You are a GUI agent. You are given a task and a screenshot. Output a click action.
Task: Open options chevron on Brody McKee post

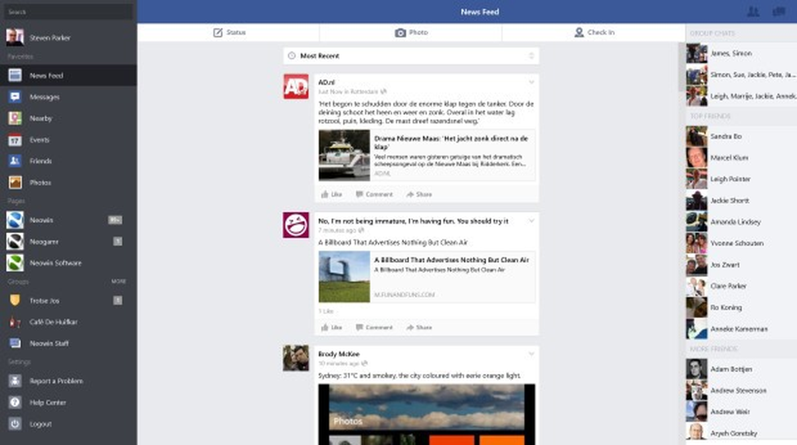(x=531, y=354)
